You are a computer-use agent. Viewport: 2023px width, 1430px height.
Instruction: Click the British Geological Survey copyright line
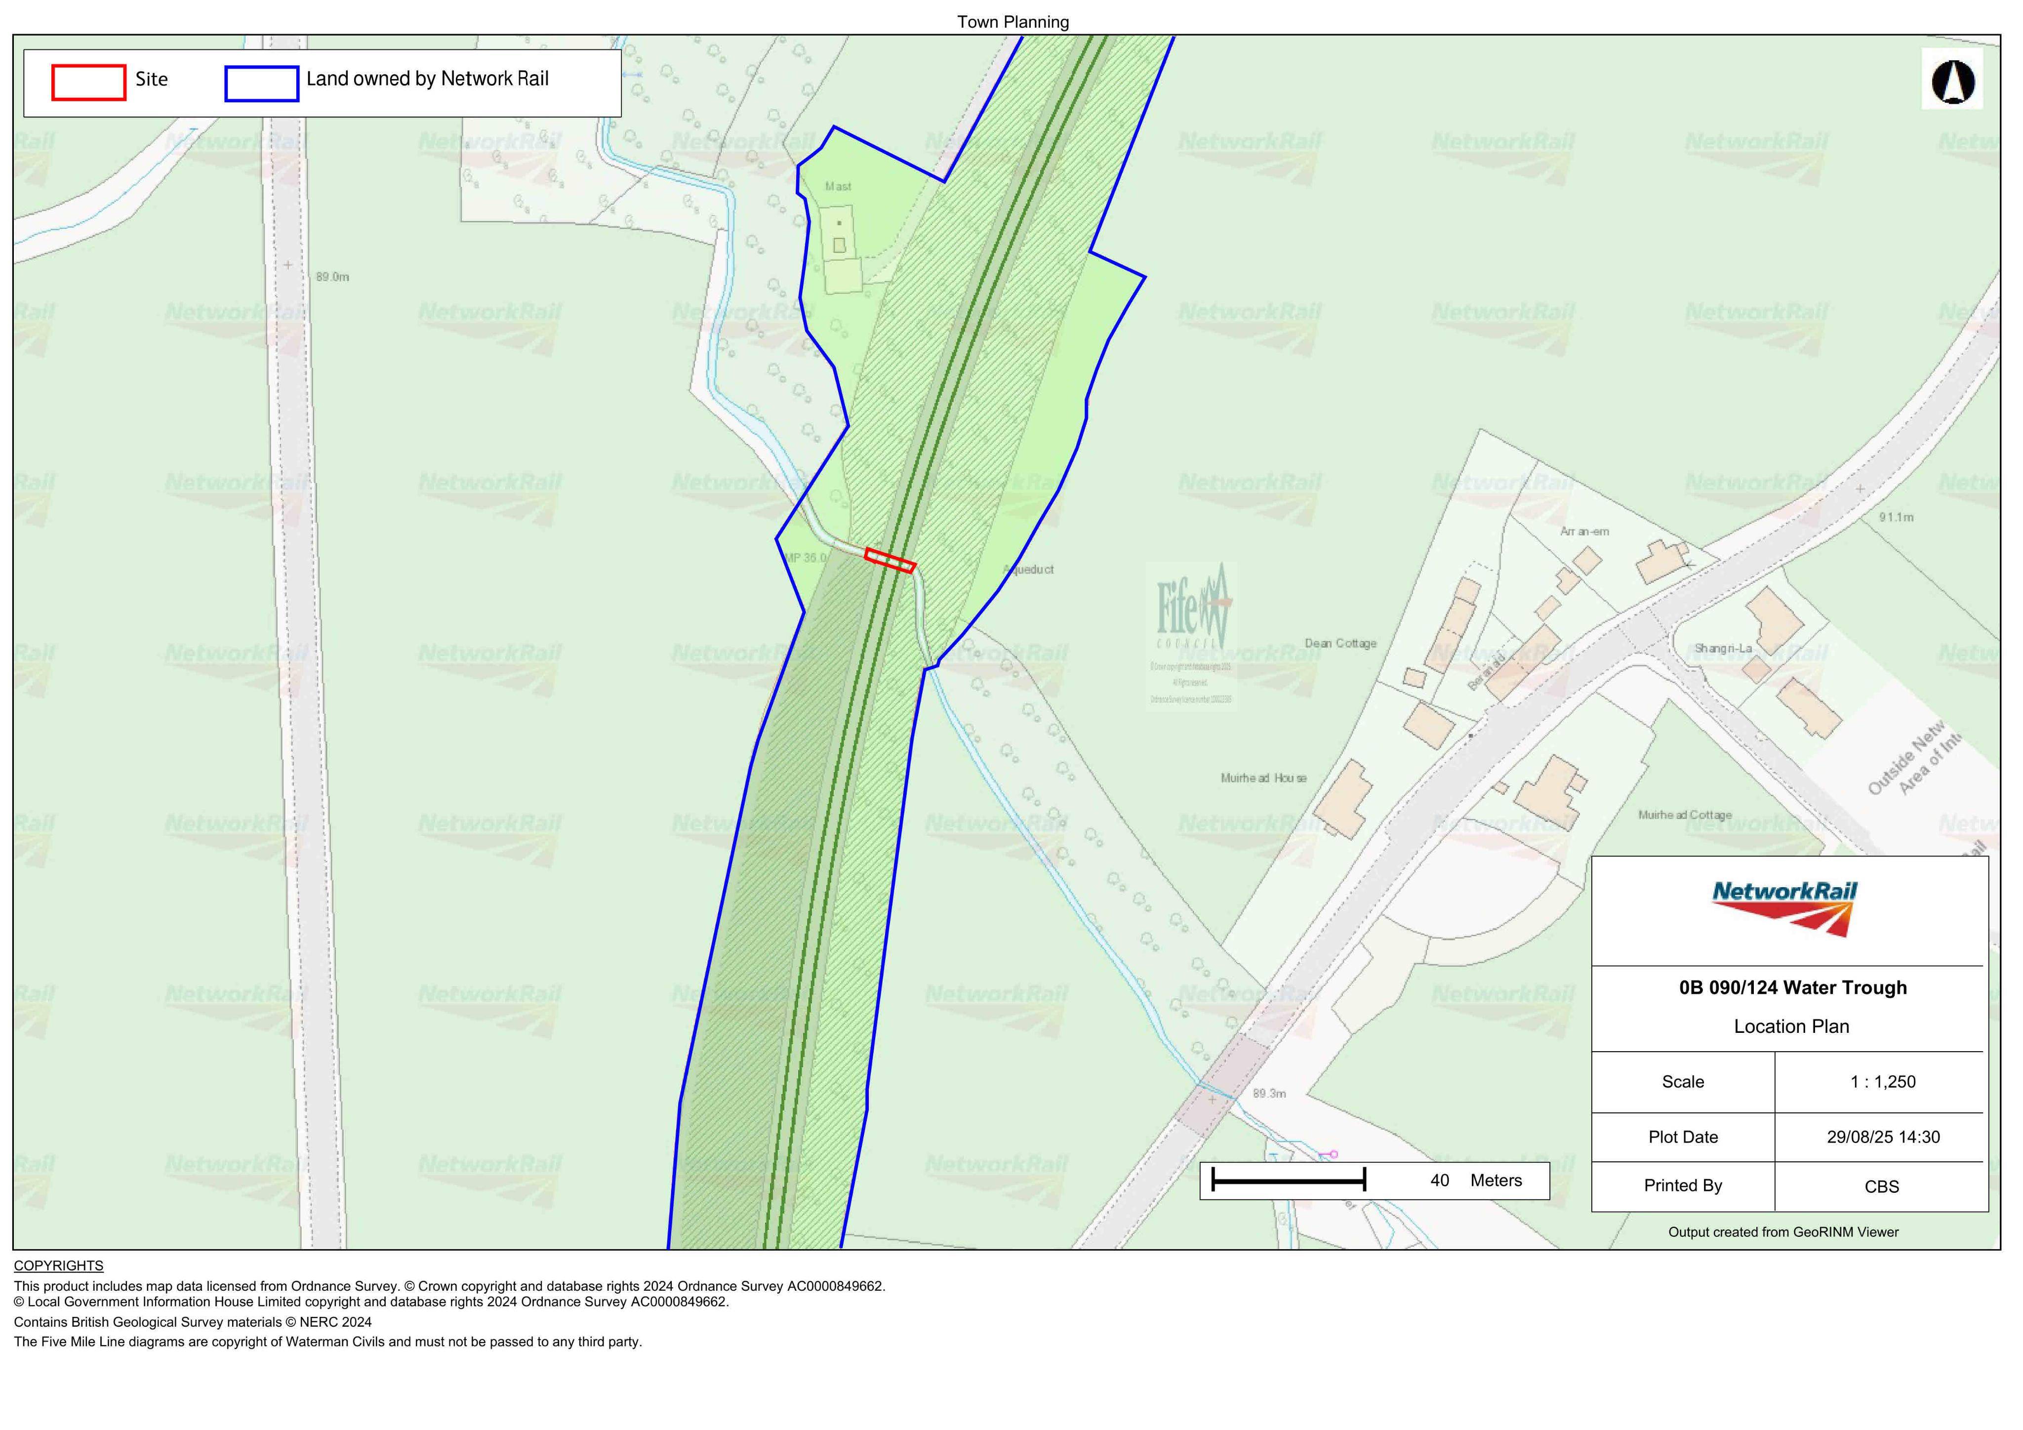click(x=193, y=1322)
